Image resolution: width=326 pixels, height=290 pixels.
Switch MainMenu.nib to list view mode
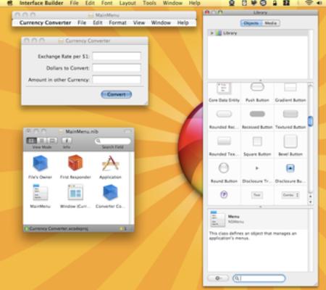tap(42, 141)
